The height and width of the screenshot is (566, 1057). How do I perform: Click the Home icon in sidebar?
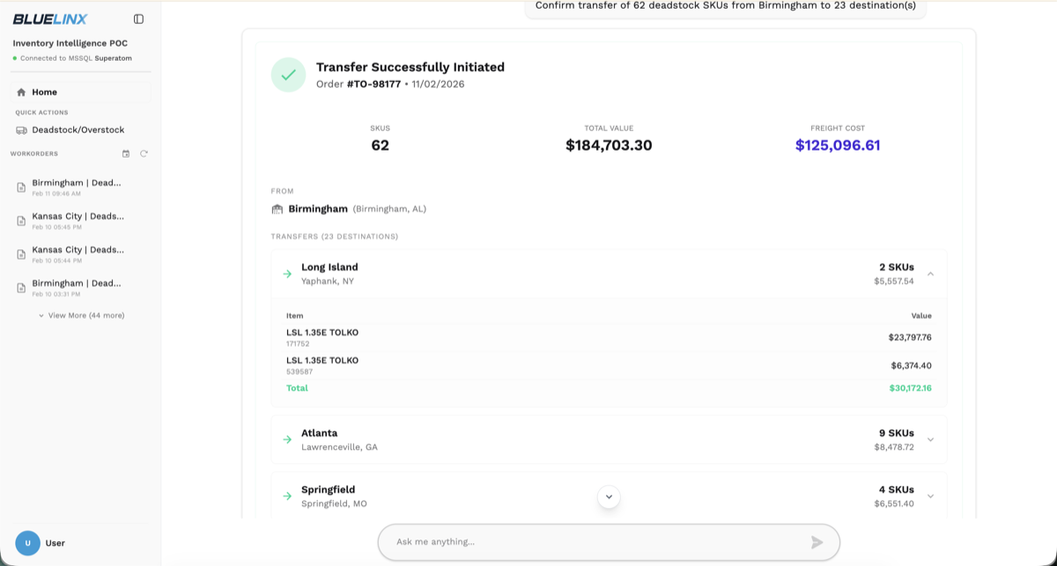pos(21,92)
